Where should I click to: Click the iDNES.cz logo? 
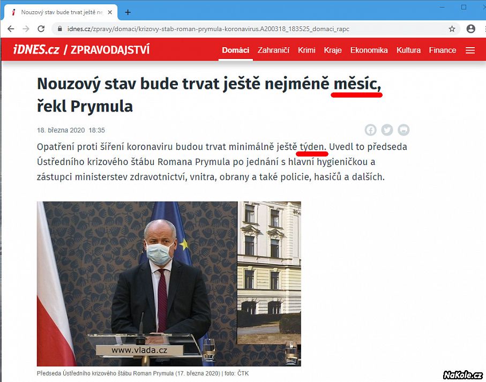[x=36, y=50]
